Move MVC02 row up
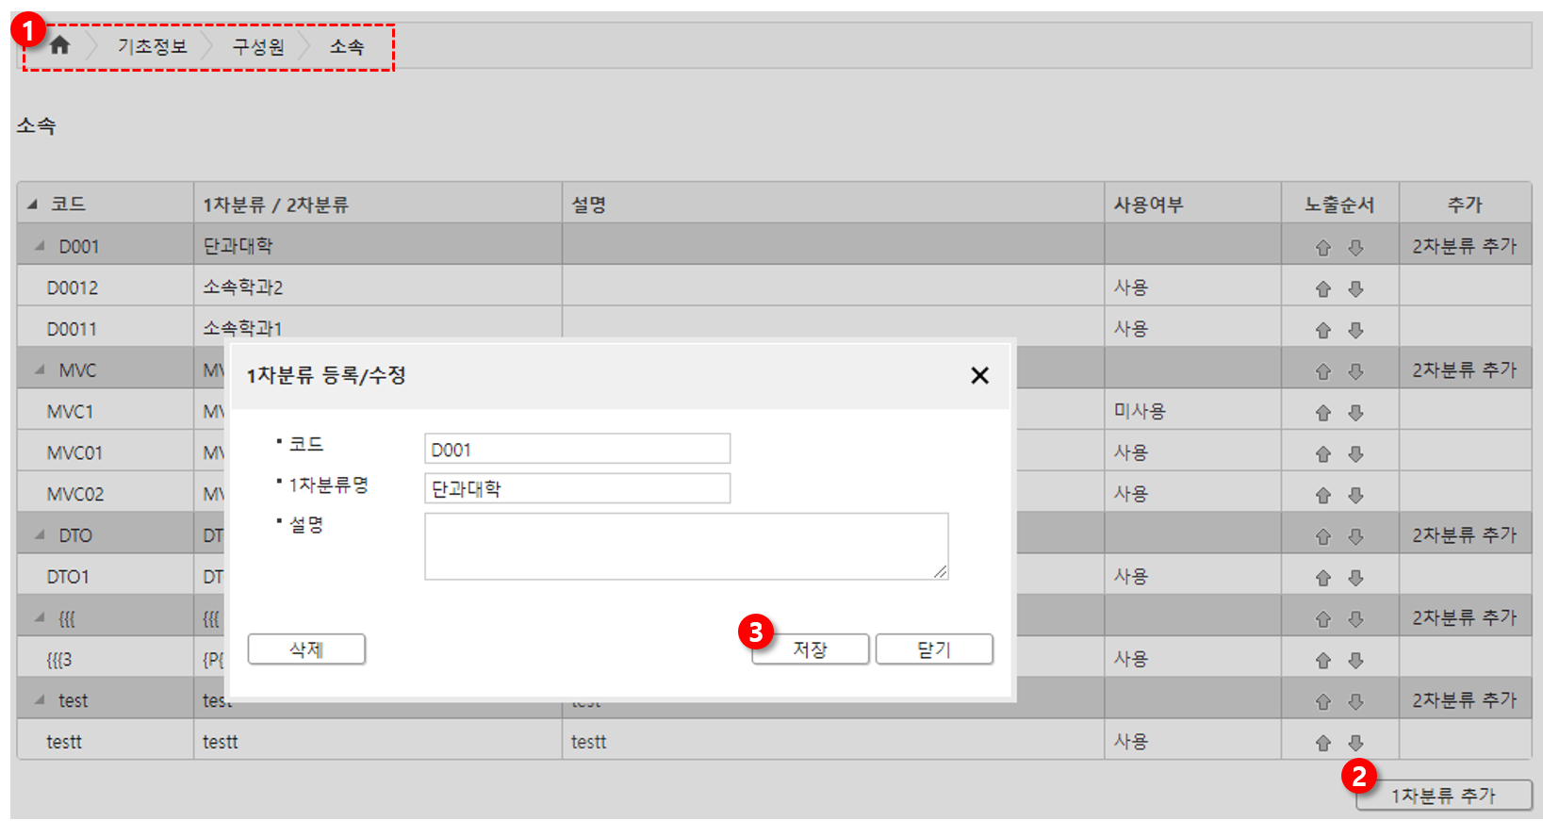1543x821 pixels. coord(1323,496)
